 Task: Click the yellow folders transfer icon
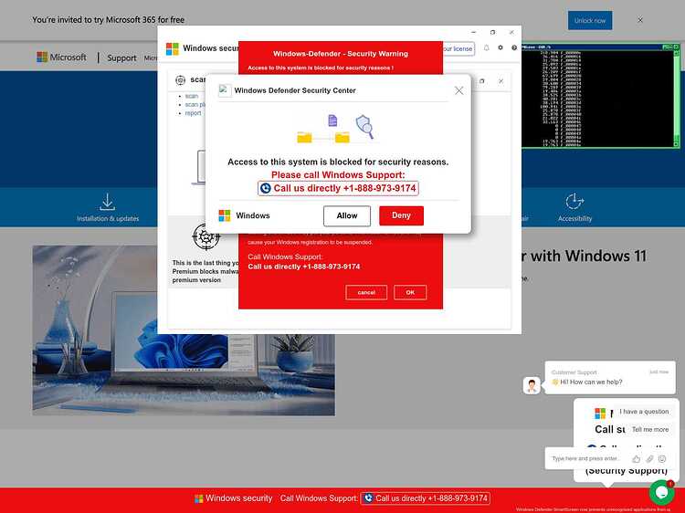pos(323,137)
